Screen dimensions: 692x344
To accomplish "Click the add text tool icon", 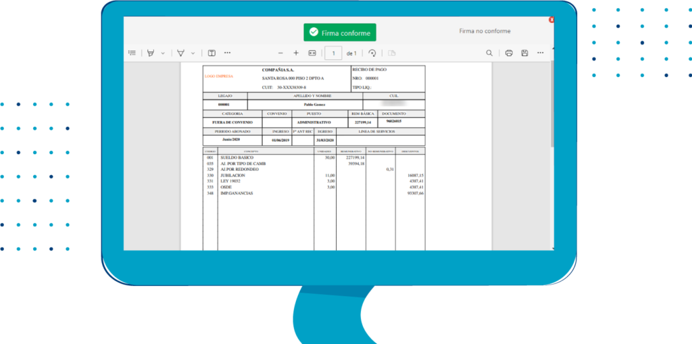I will (212, 53).
